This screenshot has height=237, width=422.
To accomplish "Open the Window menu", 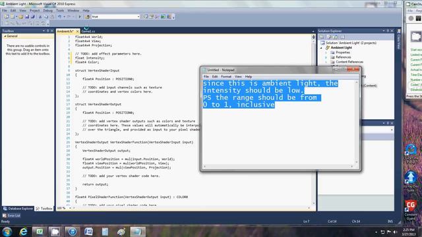I will [x=73, y=11].
